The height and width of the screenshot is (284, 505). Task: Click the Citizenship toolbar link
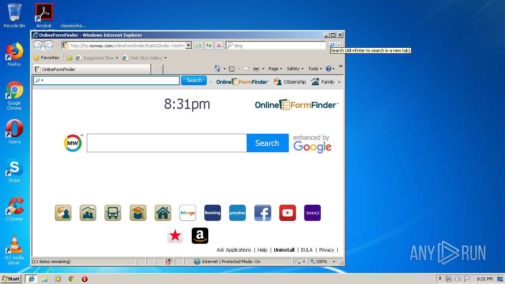(290, 82)
